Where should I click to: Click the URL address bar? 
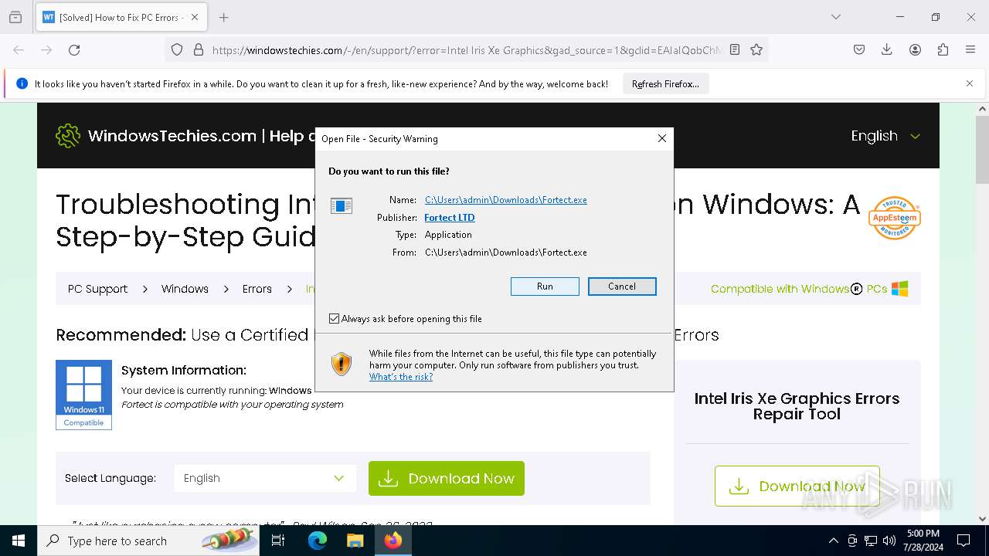pos(467,49)
